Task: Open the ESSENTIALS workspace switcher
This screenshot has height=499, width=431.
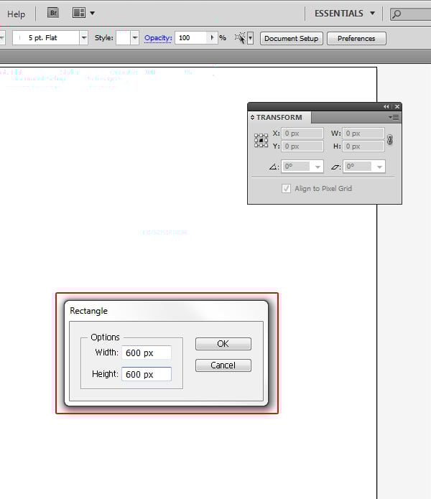Action: click(x=345, y=13)
